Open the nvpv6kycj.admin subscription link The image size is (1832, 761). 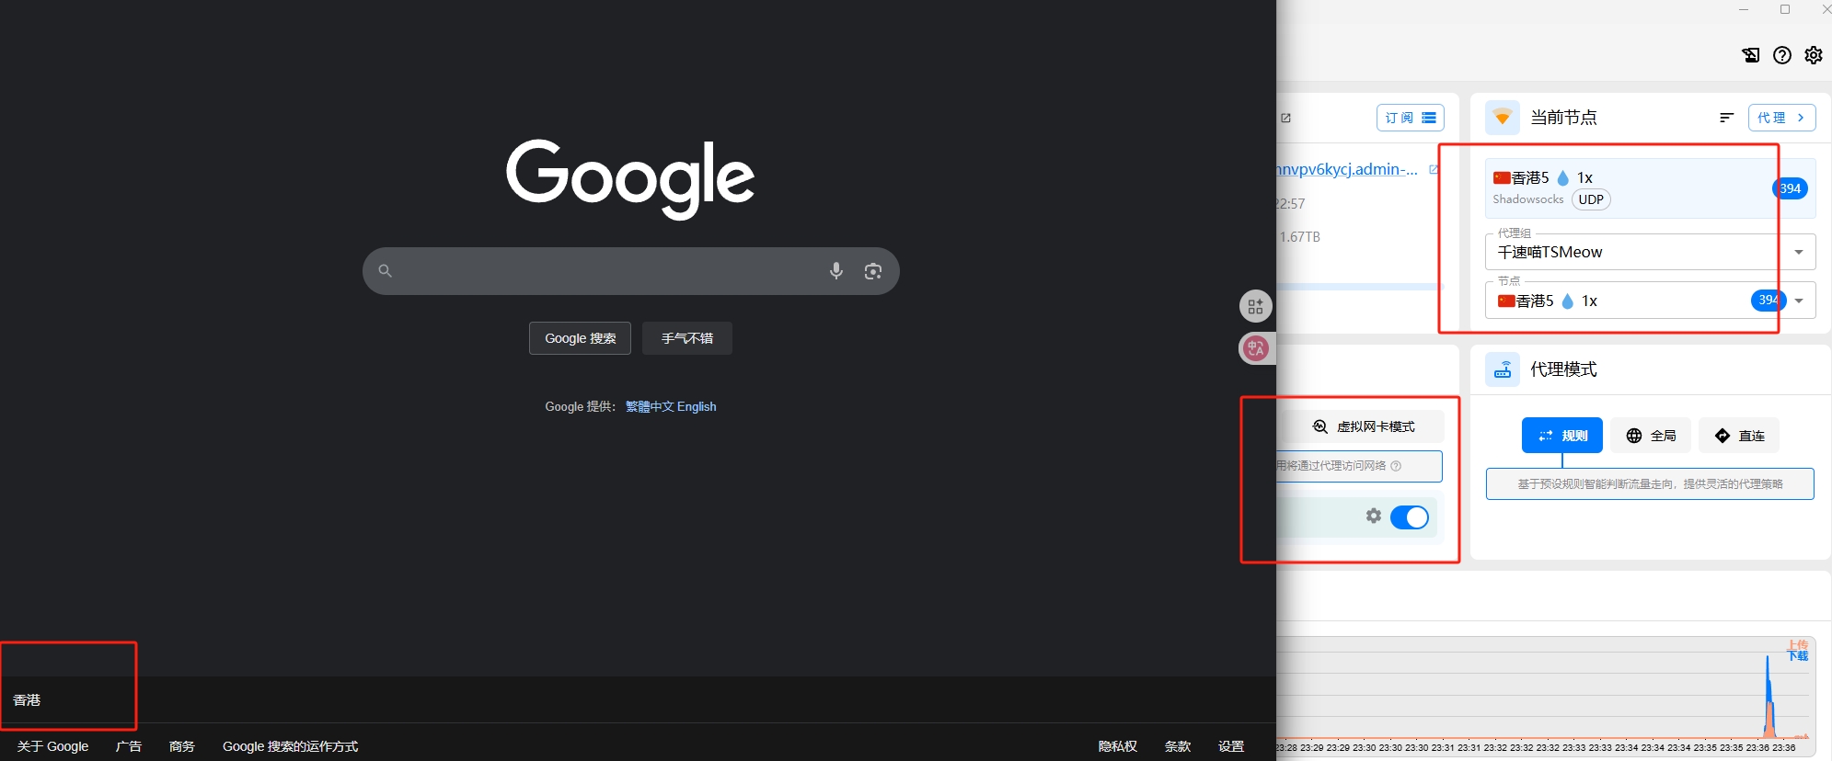click(1348, 169)
